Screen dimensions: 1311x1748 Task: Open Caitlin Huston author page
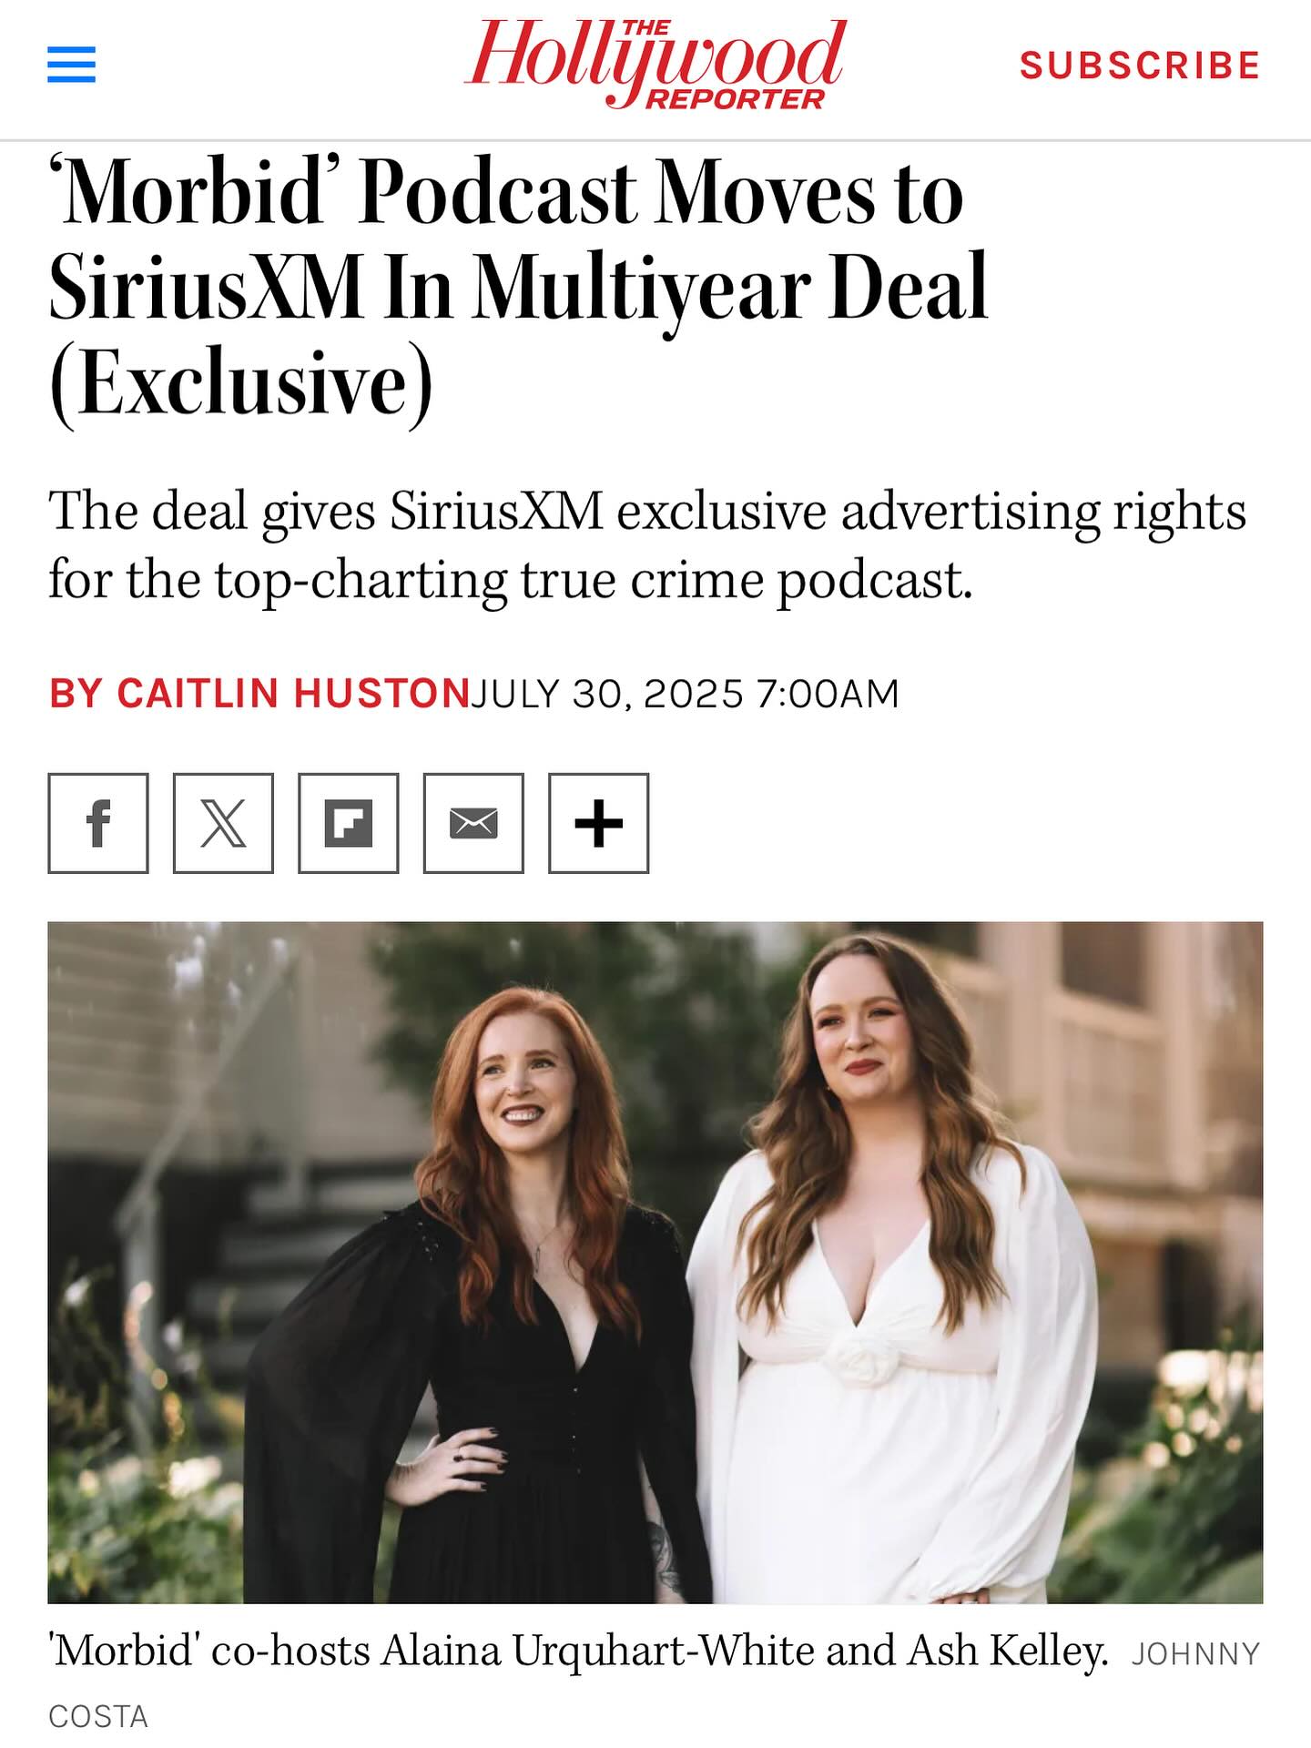(x=259, y=693)
